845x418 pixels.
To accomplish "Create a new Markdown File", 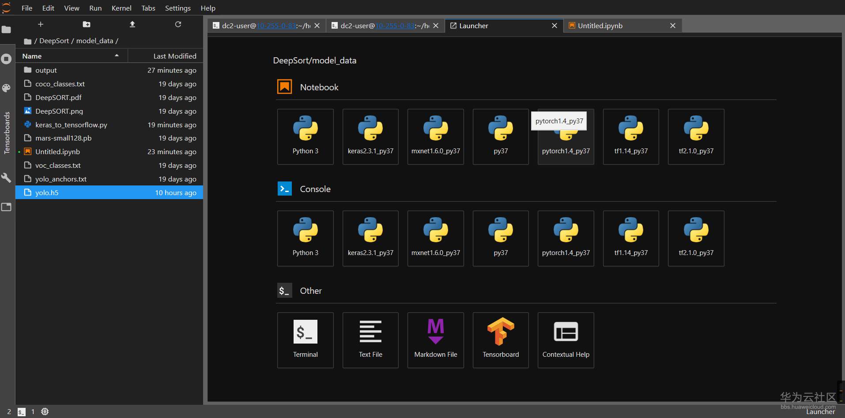I will coord(436,340).
